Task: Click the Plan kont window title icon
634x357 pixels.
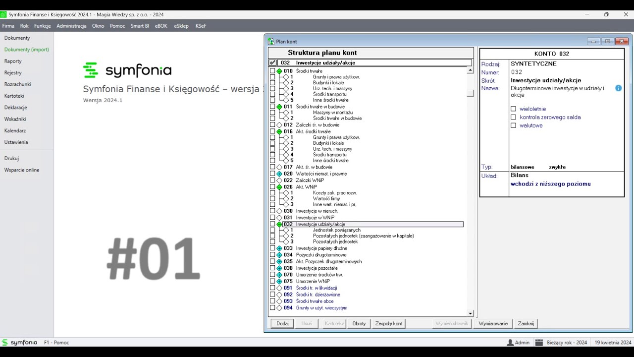Action: [270, 42]
